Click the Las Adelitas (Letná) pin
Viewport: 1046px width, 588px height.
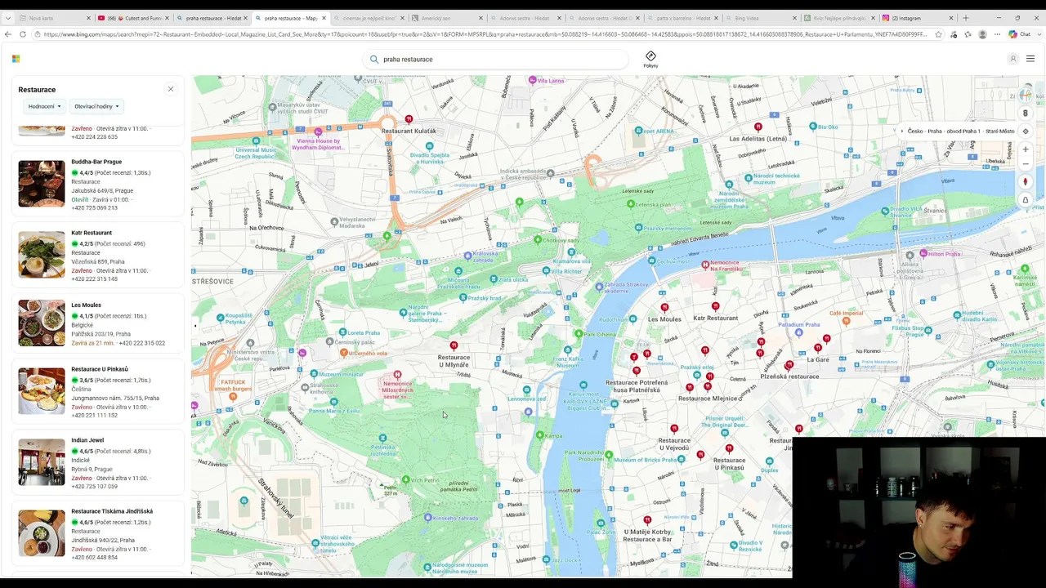(758, 127)
